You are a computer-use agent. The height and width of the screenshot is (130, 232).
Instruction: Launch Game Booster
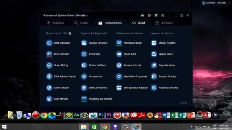pos(57,88)
